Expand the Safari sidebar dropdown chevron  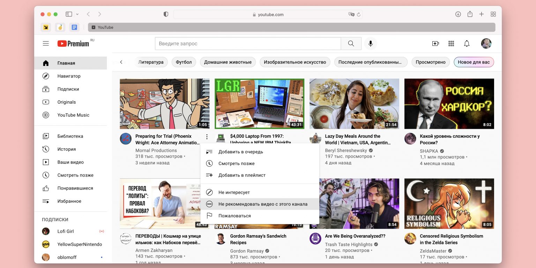click(x=77, y=14)
